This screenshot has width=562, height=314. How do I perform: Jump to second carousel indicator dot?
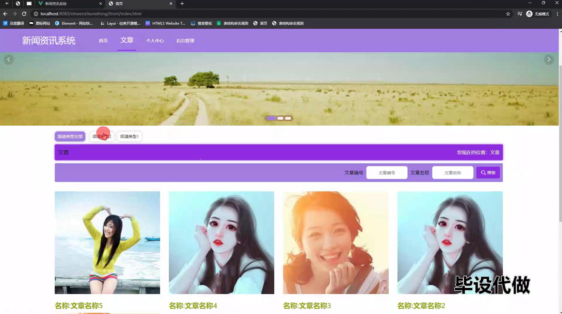pyautogui.click(x=280, y=118)
